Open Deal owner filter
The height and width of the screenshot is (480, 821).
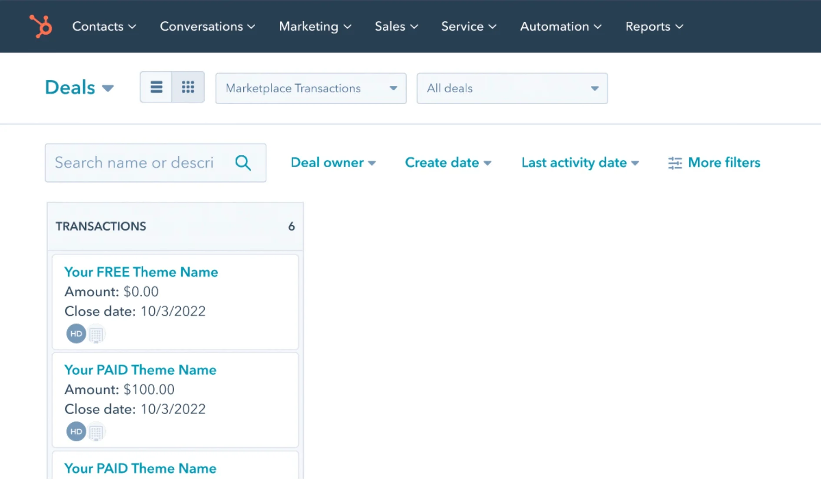point(333,163)
